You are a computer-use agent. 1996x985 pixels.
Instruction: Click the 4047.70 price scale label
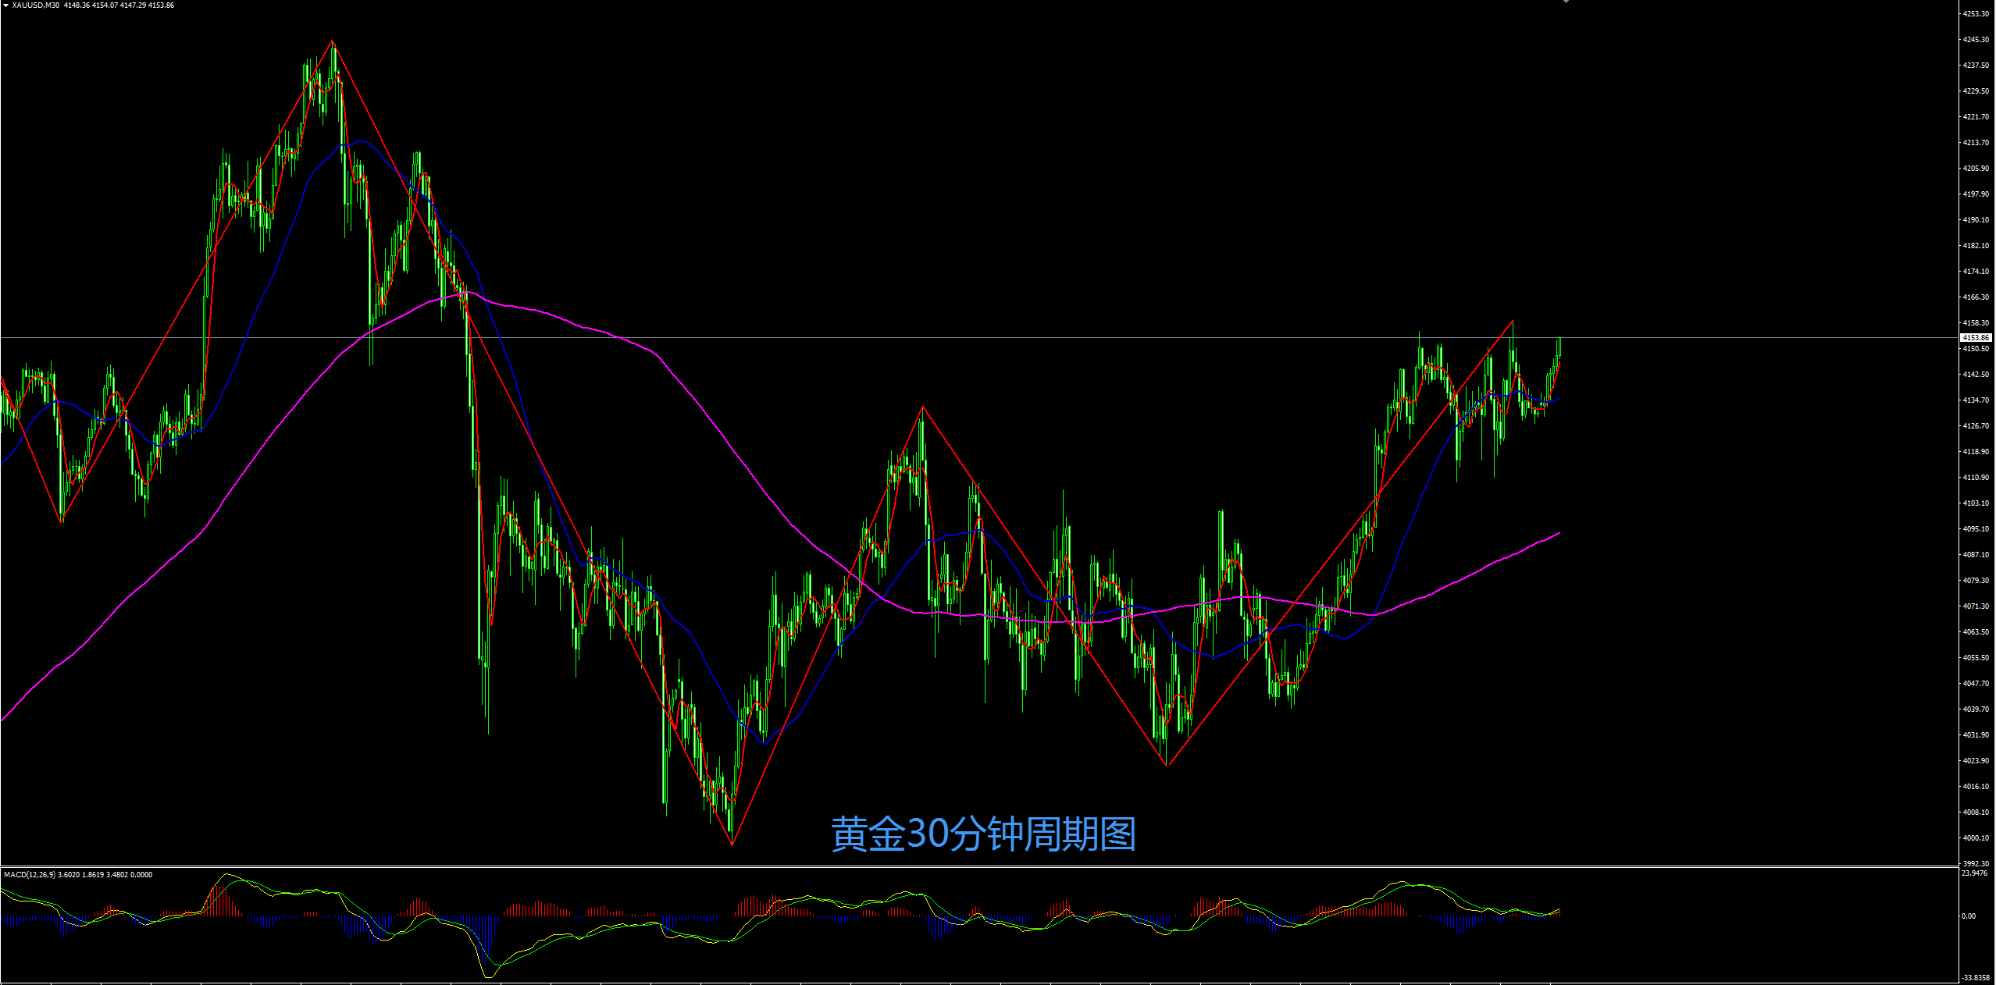pos(1976,684)
